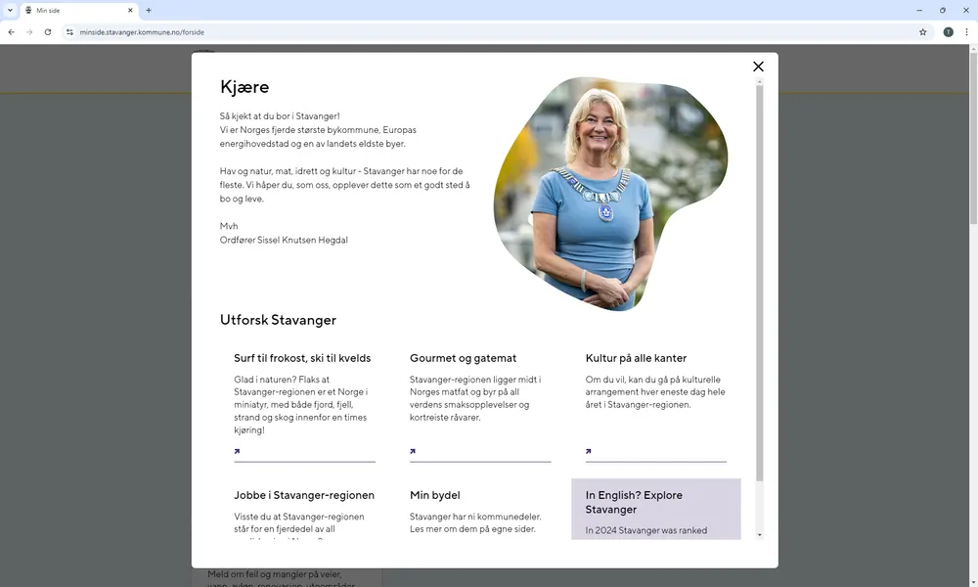Open the Chrome profile avatar
The height and width of the screenshot is (587, 978).
[948, 32]
